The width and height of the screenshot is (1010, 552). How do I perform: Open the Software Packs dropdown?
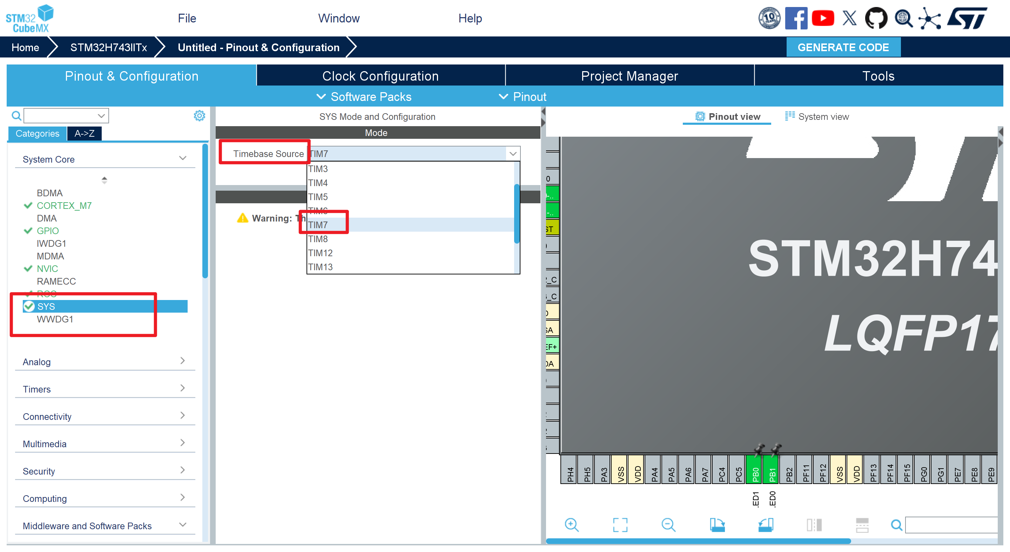[364, 97]
